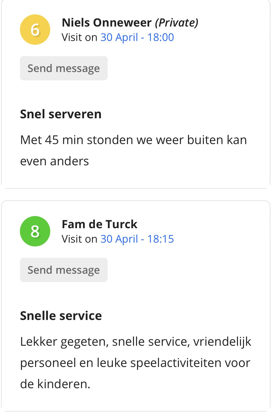Click the Snelle service review title
The width and height of the screenshot is (271, 417).
tap(61, 316)
